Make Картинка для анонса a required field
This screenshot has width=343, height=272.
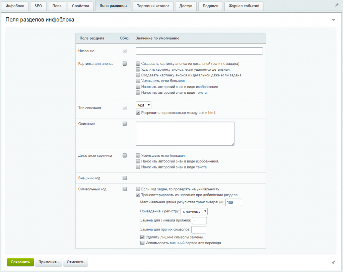(x=125, y=64)
